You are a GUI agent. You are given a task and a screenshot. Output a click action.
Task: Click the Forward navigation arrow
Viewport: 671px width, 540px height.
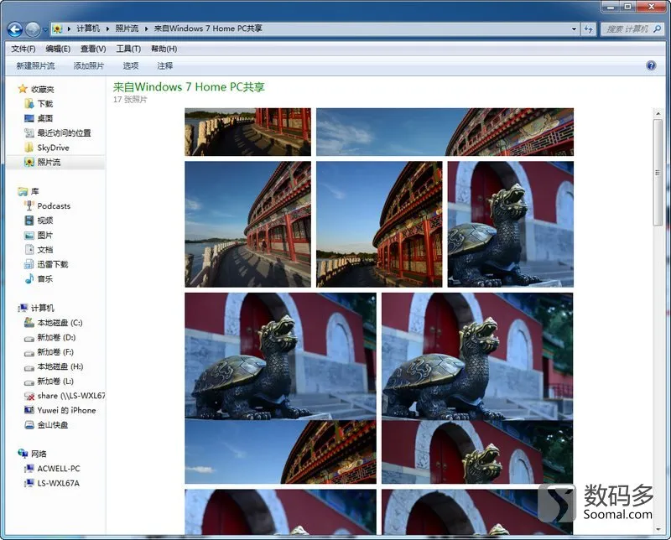(33, 29)
